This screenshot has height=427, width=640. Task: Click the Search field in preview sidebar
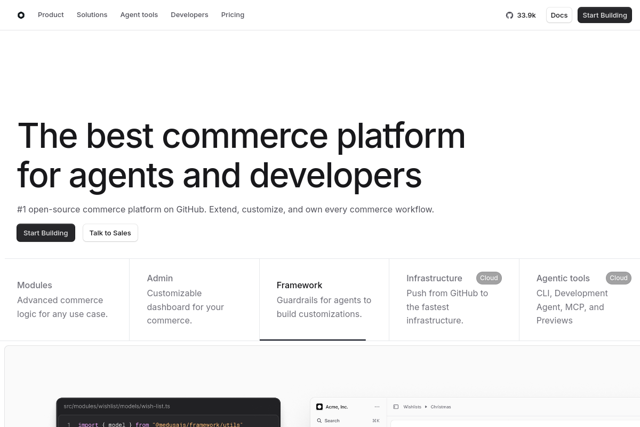348,421
